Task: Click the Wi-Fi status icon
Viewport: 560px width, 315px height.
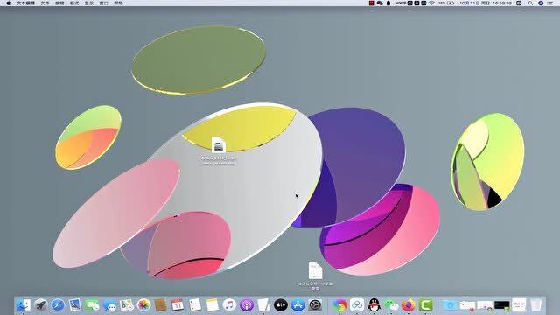Action: click(x=431, y=3)
